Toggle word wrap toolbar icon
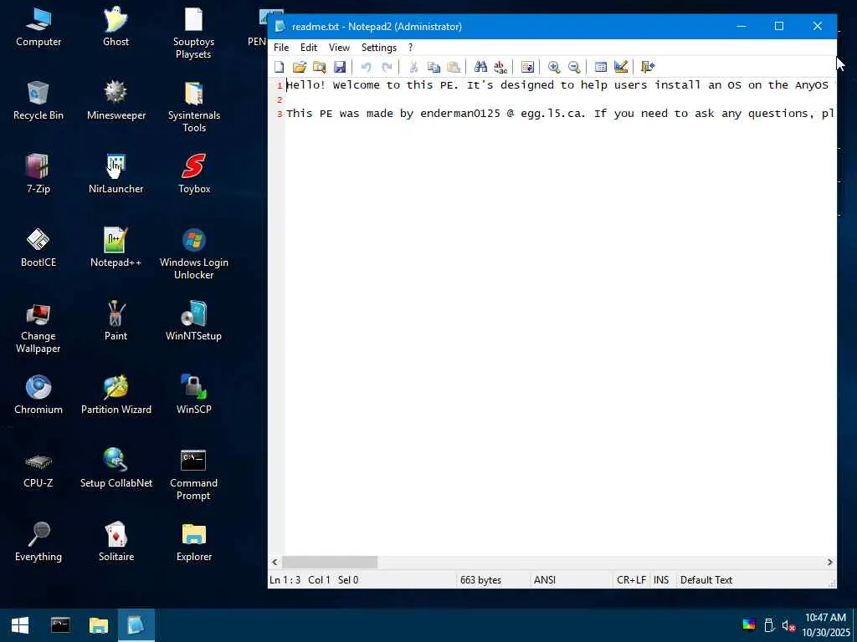Viewport: 857px width, 642px height. (x=527, y=67)
